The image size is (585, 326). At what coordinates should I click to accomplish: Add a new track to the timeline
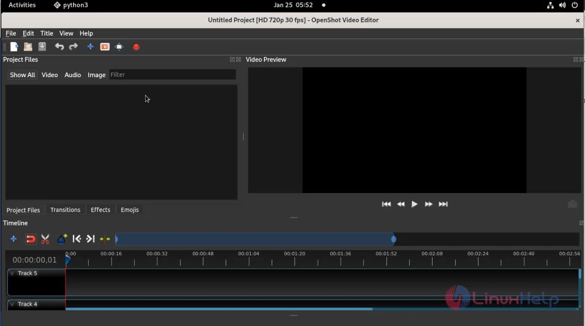[14, 239]
